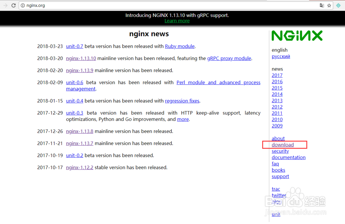Click the 'english' language label
Viewport: 345px width, 224px height.
(279, 50)
